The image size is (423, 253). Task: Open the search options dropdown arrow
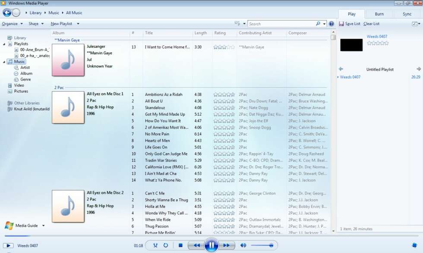point(324,24)
